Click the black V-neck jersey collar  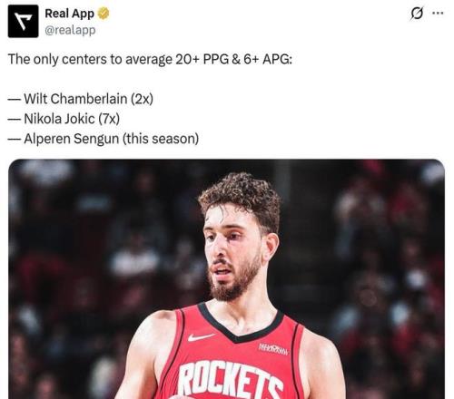tap(241, 325)
